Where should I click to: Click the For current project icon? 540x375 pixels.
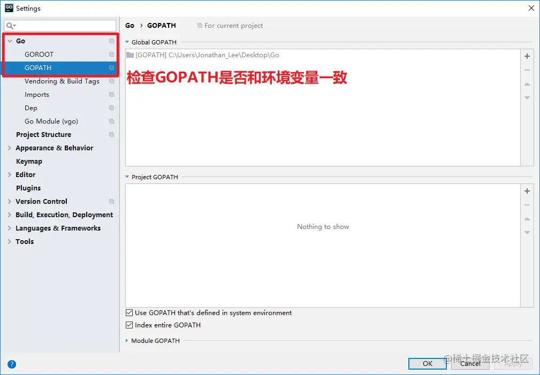click(x=200, y=26)
